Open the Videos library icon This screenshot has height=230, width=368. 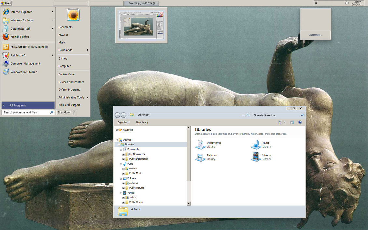tap(256, 157)
